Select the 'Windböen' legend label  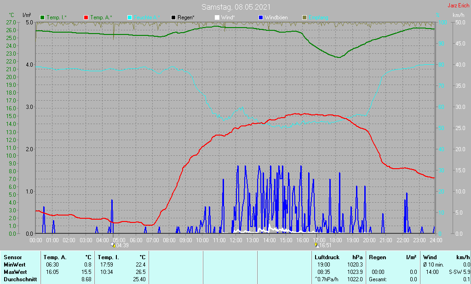(x=276, y=17)
